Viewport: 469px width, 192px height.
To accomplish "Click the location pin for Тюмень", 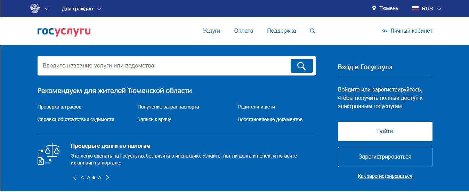I will coord(374,8).
